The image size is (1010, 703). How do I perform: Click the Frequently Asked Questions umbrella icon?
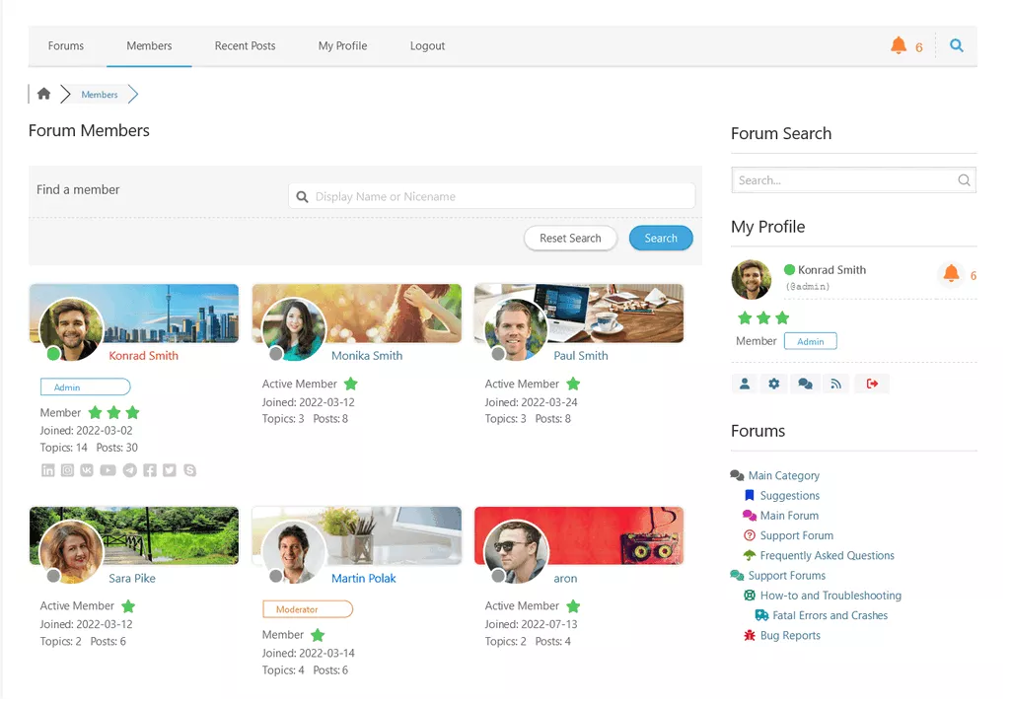[x=750, y=555]
